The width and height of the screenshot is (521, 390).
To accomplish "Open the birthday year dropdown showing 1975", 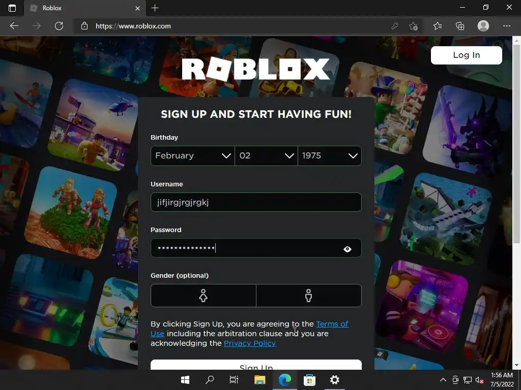I will point(330,156).
